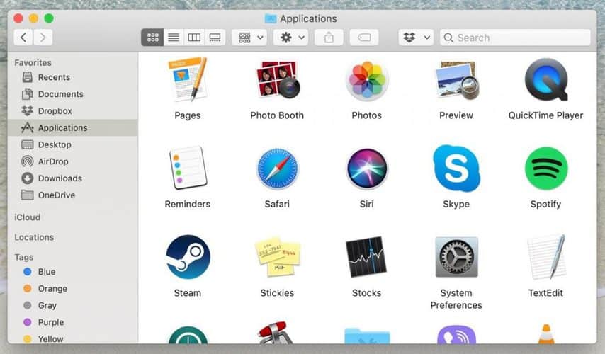Open the group-by arrangement dropdown
Image resolution: width=605 pixels, height=354 pixels.
(x=249, y=38)
